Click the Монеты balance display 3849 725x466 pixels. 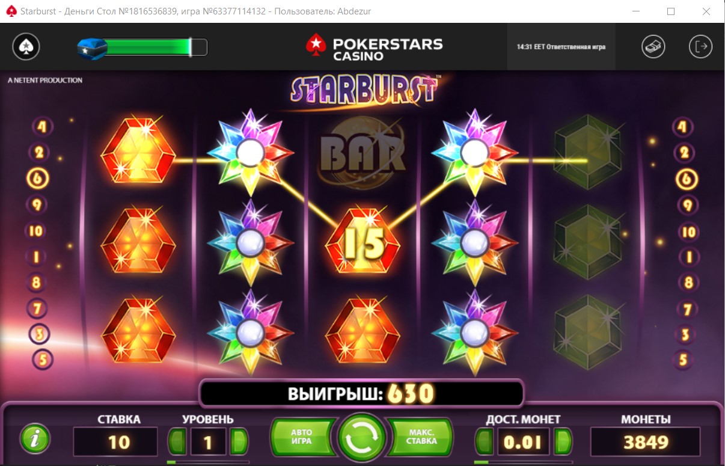[646, 442]
